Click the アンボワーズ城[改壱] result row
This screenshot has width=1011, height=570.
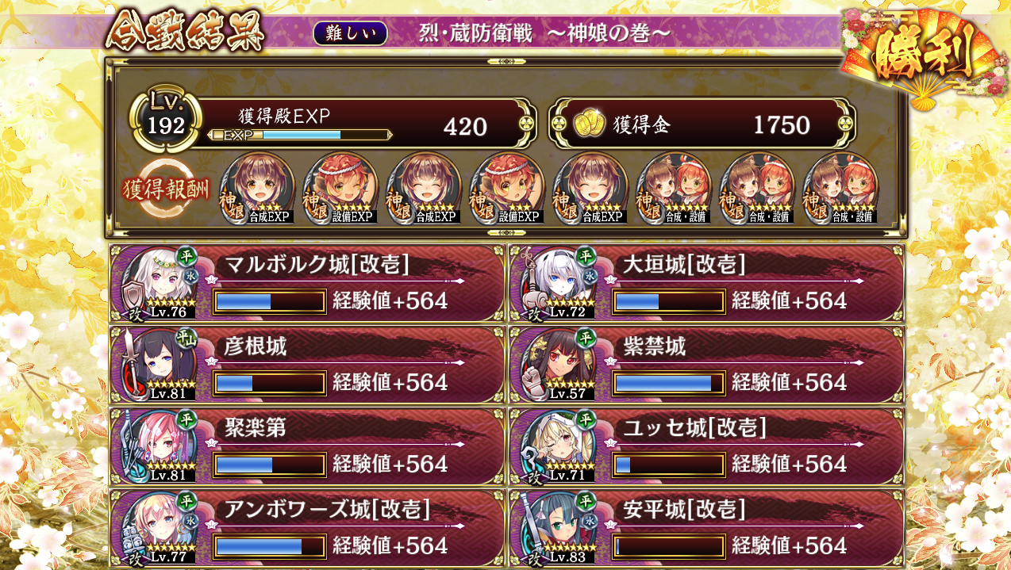(307, 529)
